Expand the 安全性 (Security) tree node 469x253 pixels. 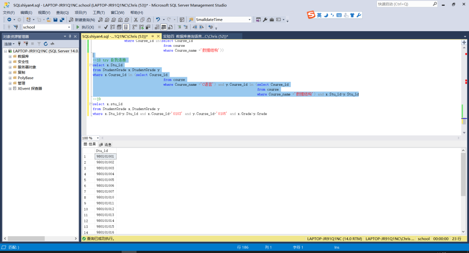10,62
